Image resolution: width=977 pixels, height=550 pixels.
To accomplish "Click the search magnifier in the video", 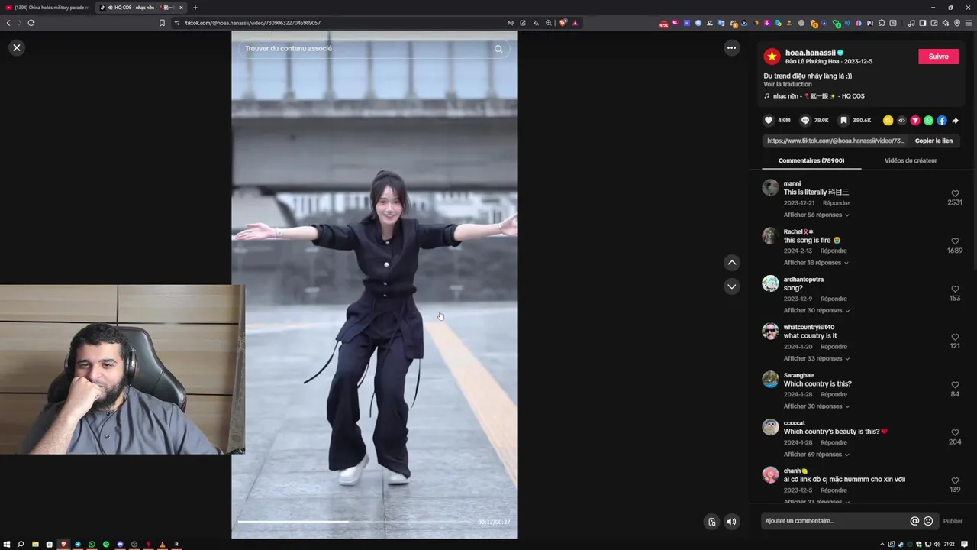I will [x=498, y=49].
